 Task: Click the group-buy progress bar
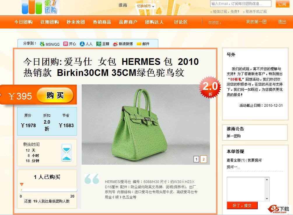point(48,190)
